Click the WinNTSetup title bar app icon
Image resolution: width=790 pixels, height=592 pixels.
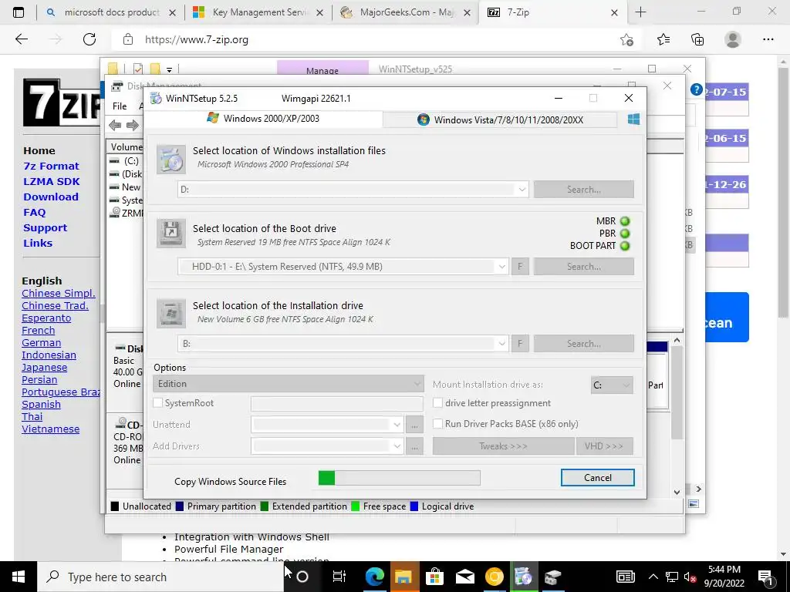[156, 98]
